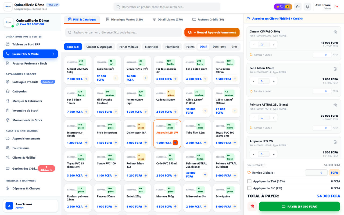Toggle FCFA unit on Remise Globale

334,173
